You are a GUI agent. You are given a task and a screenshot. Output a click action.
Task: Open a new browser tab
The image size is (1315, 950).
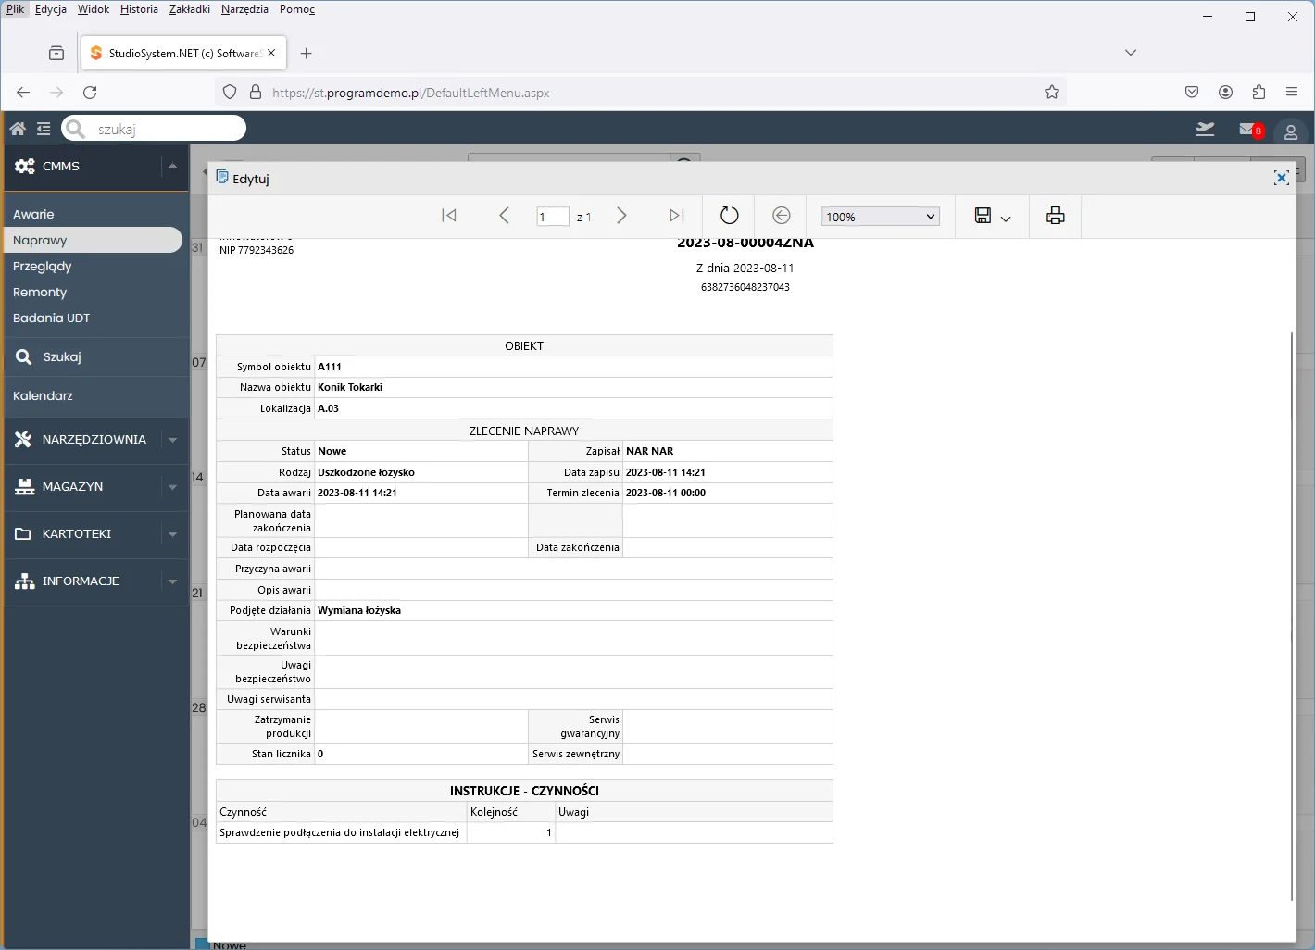(x=307, y=53)
